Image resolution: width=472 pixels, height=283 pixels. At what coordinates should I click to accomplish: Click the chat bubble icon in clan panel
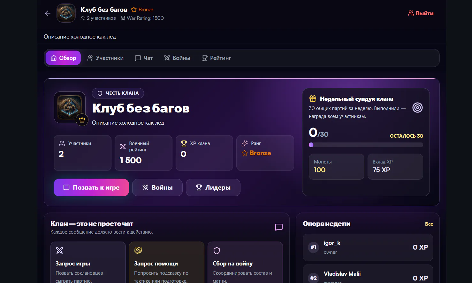tap(279, 227)
